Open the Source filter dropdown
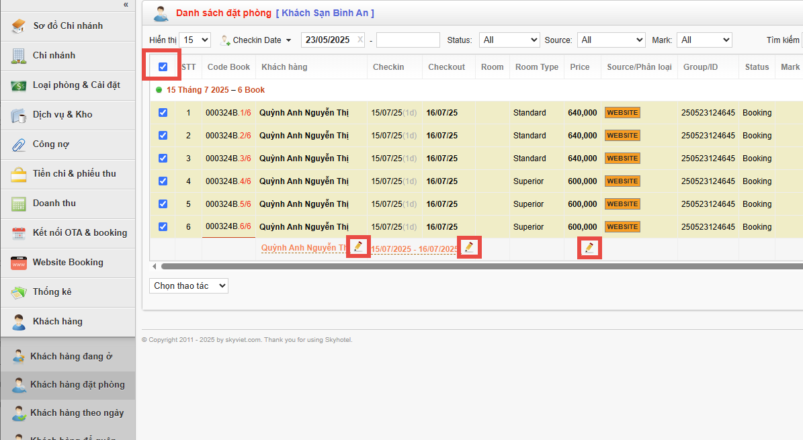The image size is (803, 440). click(611, 40)
